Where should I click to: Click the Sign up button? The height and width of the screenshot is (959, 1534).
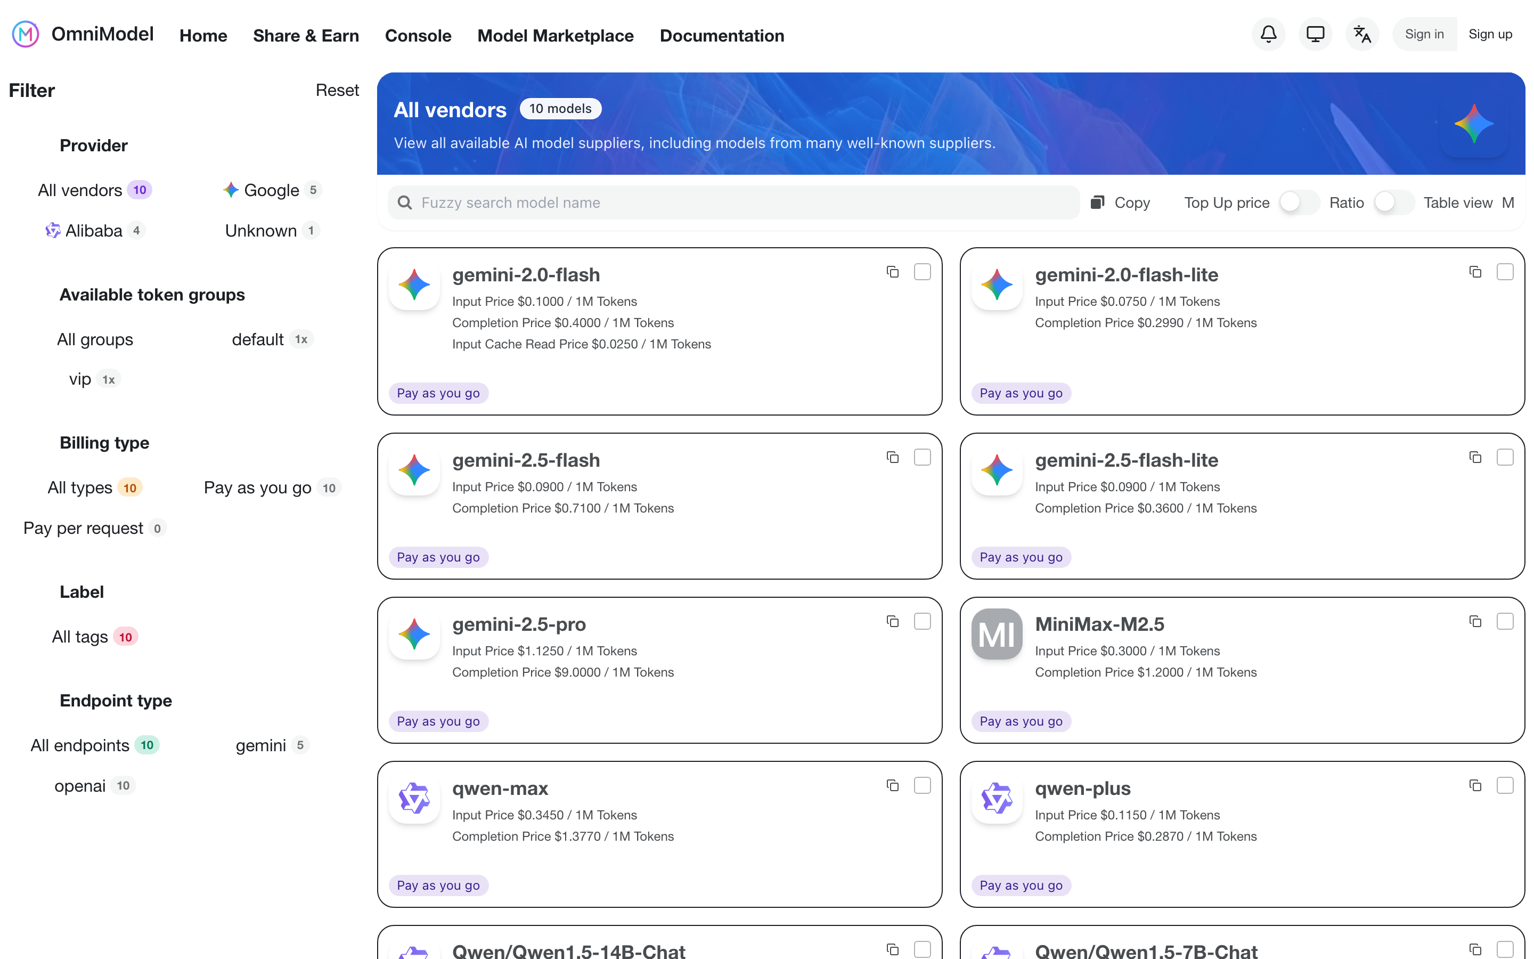pos(1490,34)
